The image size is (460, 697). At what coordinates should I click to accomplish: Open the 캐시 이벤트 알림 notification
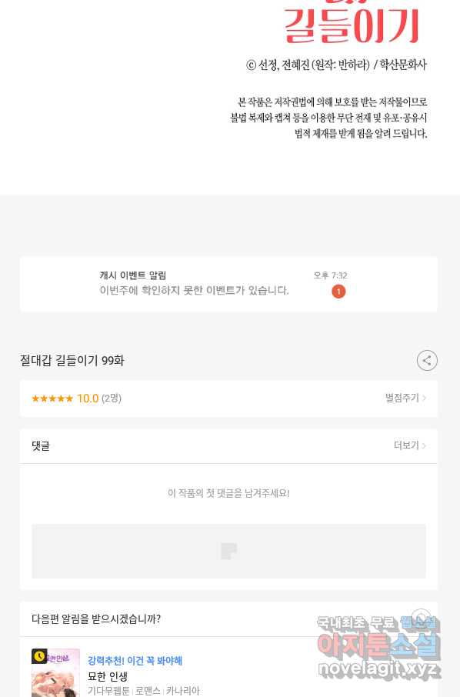click(228, 284)
